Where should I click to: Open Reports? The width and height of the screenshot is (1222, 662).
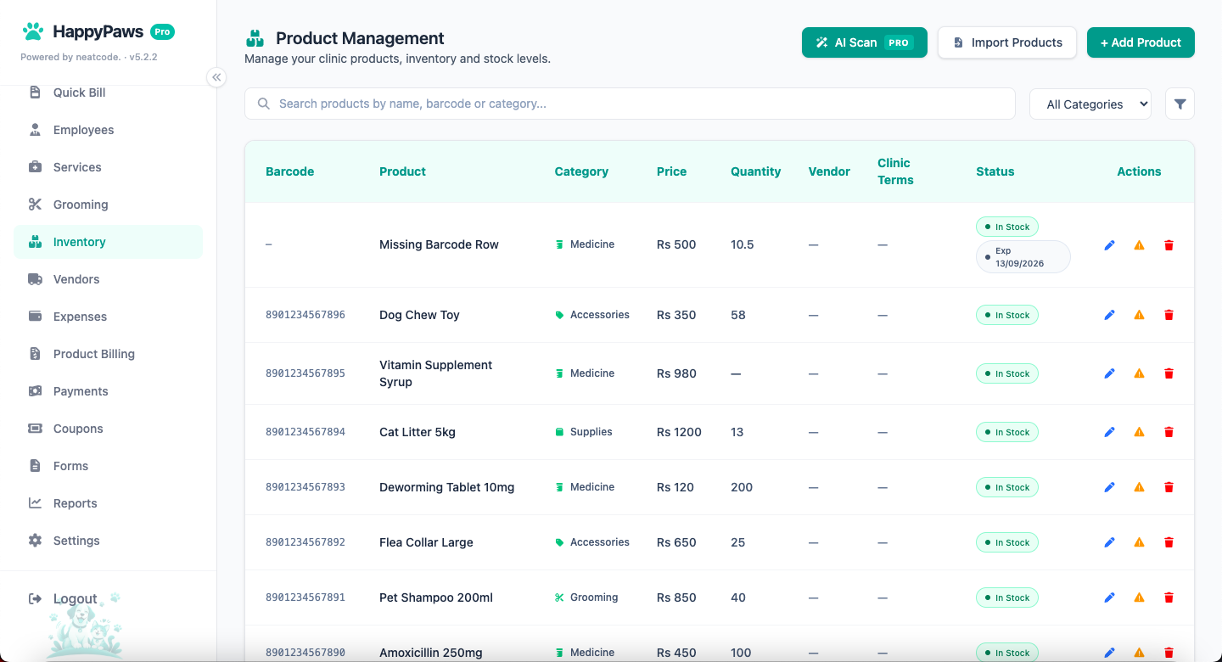(109, 503)
